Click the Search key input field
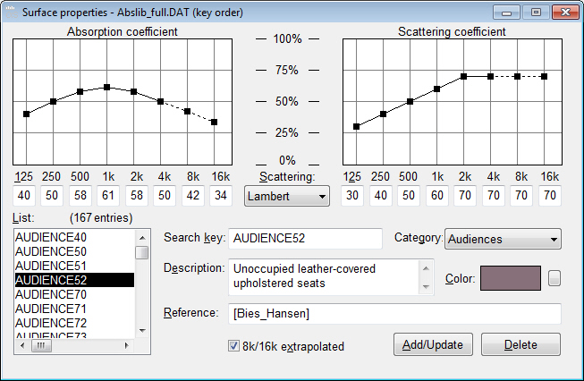This screenshot has height=381, width=584. [305, 239]
